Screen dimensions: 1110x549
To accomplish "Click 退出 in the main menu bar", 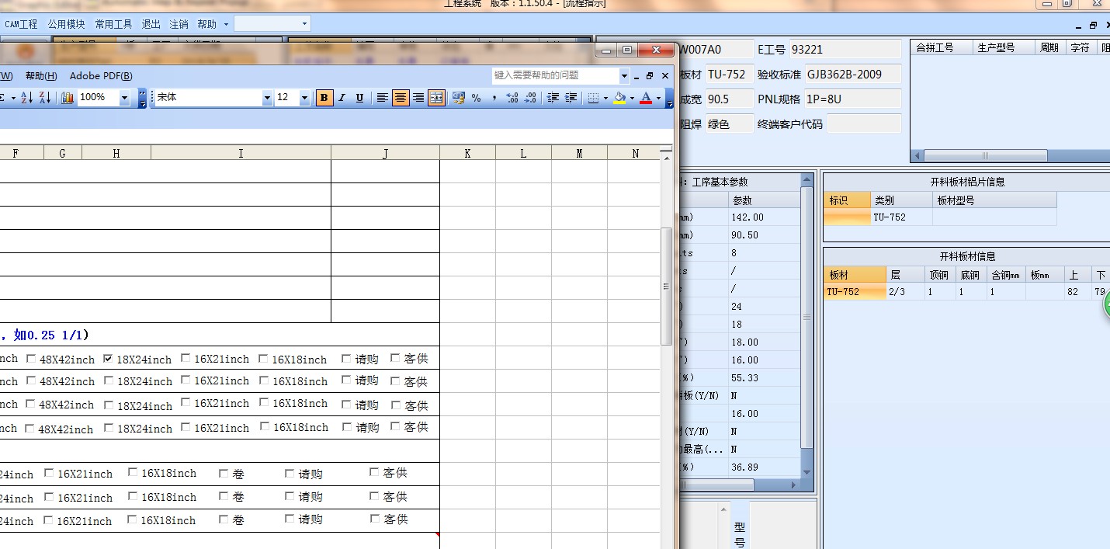I will [151, 24].
